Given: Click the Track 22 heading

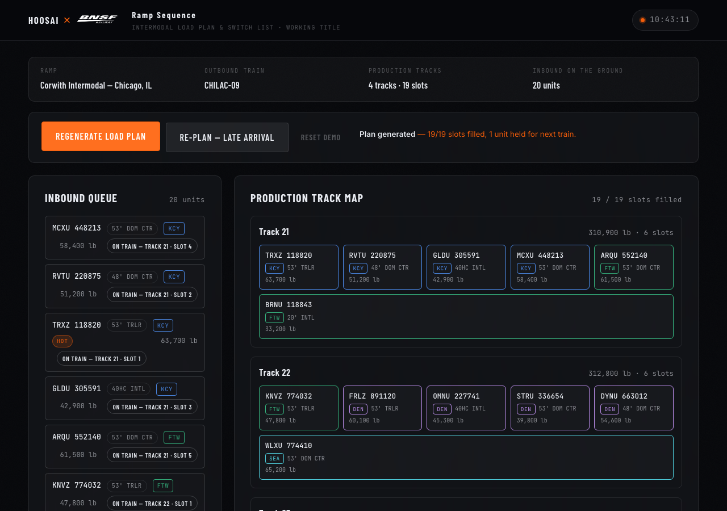Looking at the screenshot, I should [275, 372].
